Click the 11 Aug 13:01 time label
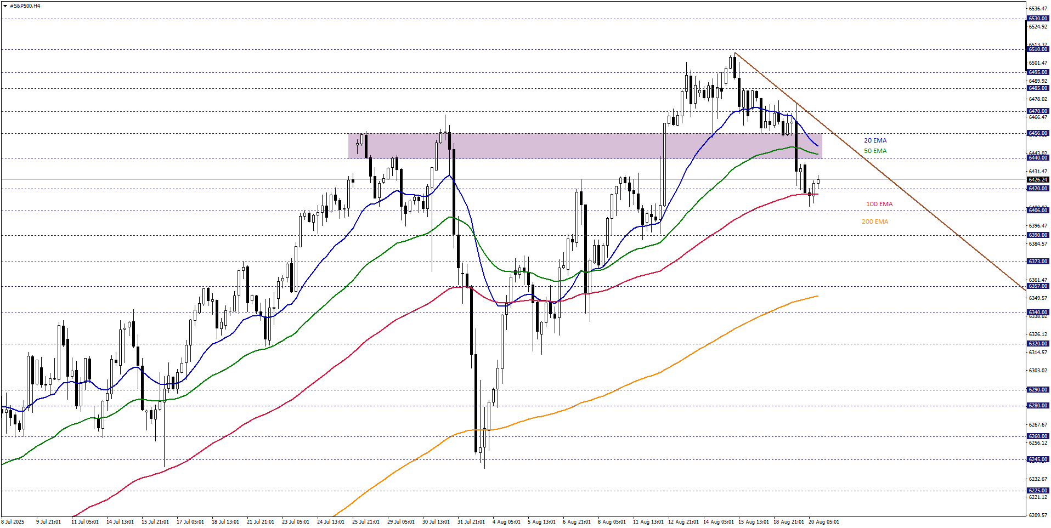 pyautogui.click(x=648, y=522)
